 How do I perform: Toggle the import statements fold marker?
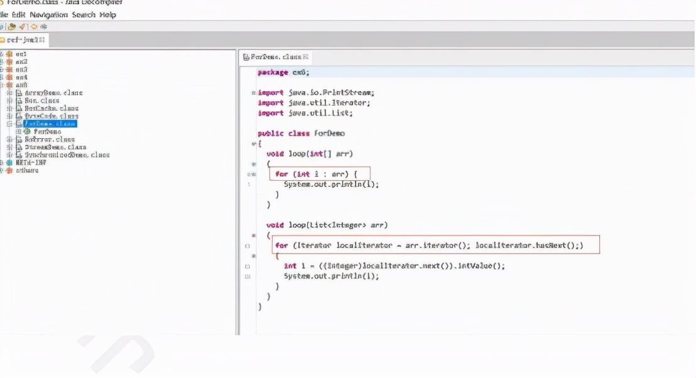pyautogui.click(x=253, y=93)
